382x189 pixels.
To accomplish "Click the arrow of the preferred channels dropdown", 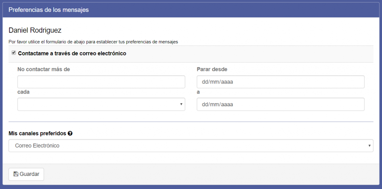I will pyautogui.click(x=369, y=146).
